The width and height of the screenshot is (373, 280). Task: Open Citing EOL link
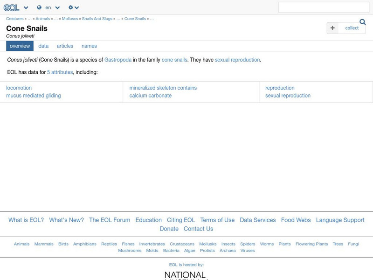point(181,220)
